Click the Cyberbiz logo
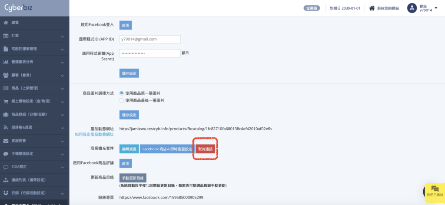This screenshot has width=445, height=205. 18,8
